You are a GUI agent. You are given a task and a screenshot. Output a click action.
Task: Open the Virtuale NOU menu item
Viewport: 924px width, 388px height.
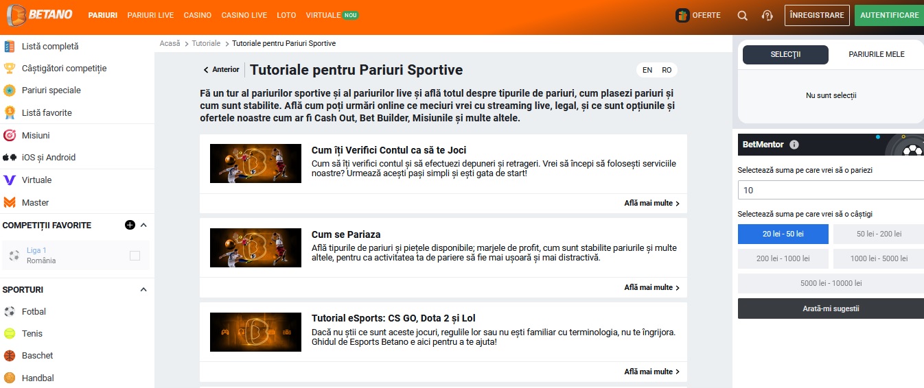point(332,15)
